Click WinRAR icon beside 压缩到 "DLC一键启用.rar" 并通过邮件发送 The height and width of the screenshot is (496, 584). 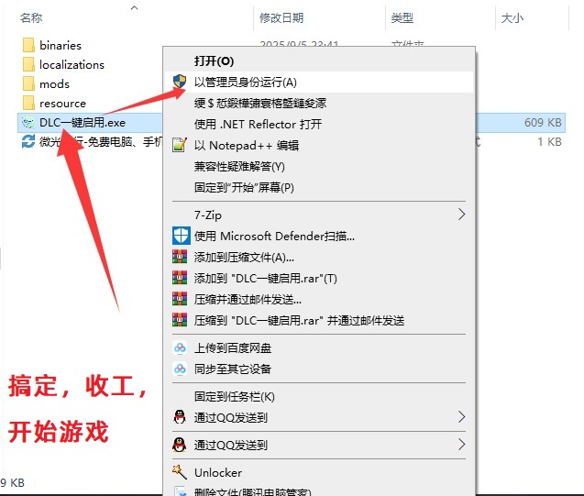click(x=180, y=320)
